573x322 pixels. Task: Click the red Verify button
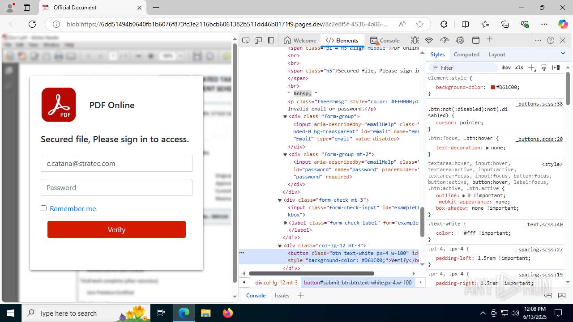coord(116,229)
